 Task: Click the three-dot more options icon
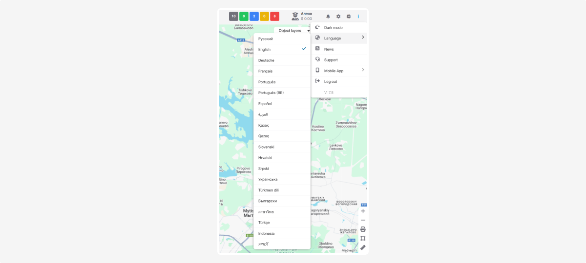tap(358, 17)
